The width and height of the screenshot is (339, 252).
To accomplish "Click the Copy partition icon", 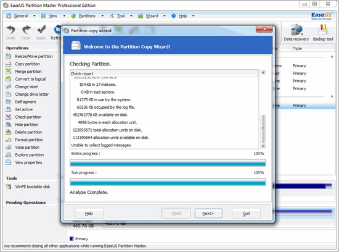I will pos(9,64).
